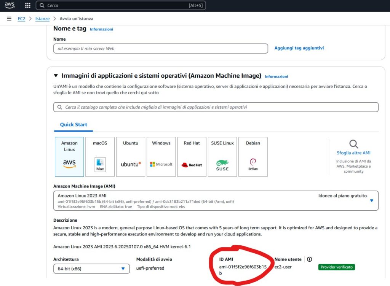Click the Sfoglia altre AMI magnifier icon
This screenshot has height=286, width=390.
353,144
